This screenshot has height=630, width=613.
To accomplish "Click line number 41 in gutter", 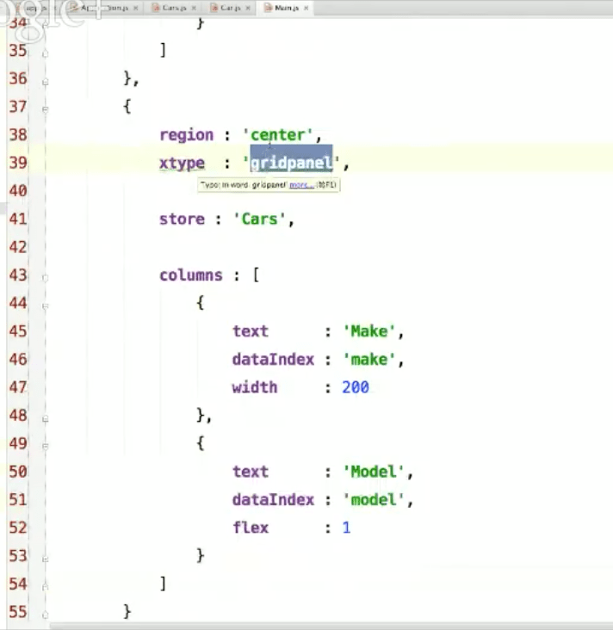I will [x=18, y=219].
